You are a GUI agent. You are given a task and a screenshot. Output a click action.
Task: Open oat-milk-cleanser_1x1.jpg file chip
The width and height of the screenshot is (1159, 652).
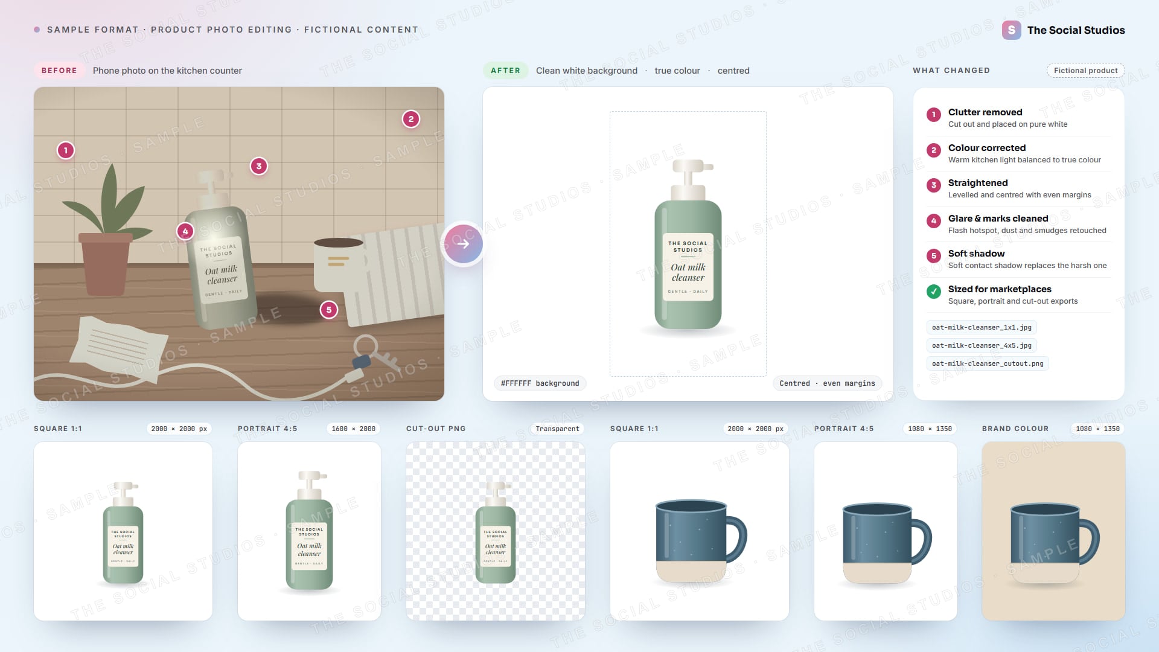(982, 327)
